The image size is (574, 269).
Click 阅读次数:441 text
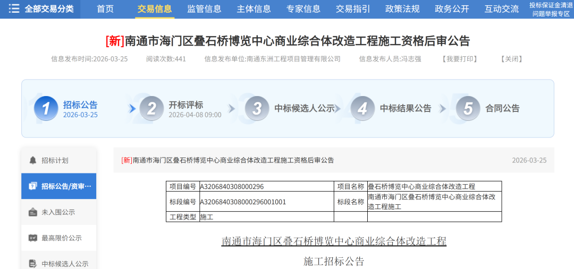pos(166,59)
